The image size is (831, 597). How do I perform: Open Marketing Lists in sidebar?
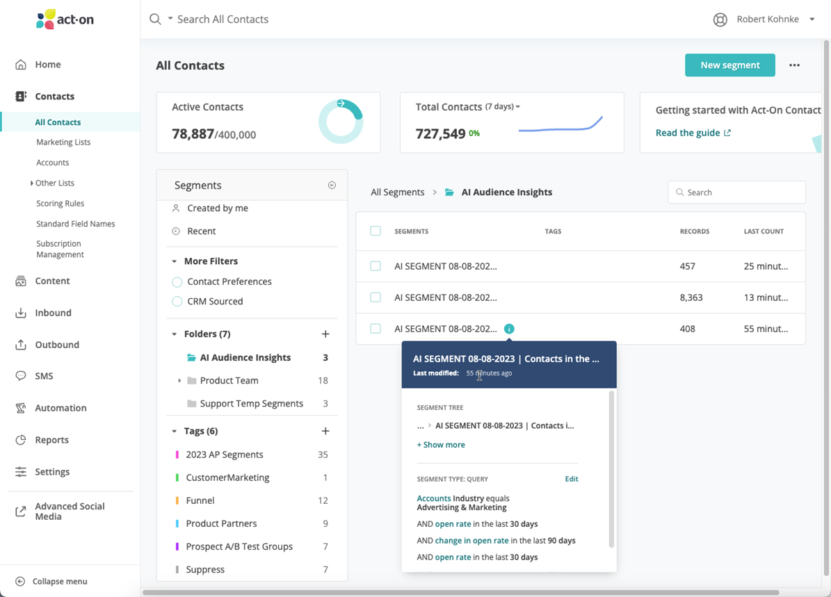tap(63, 142)
